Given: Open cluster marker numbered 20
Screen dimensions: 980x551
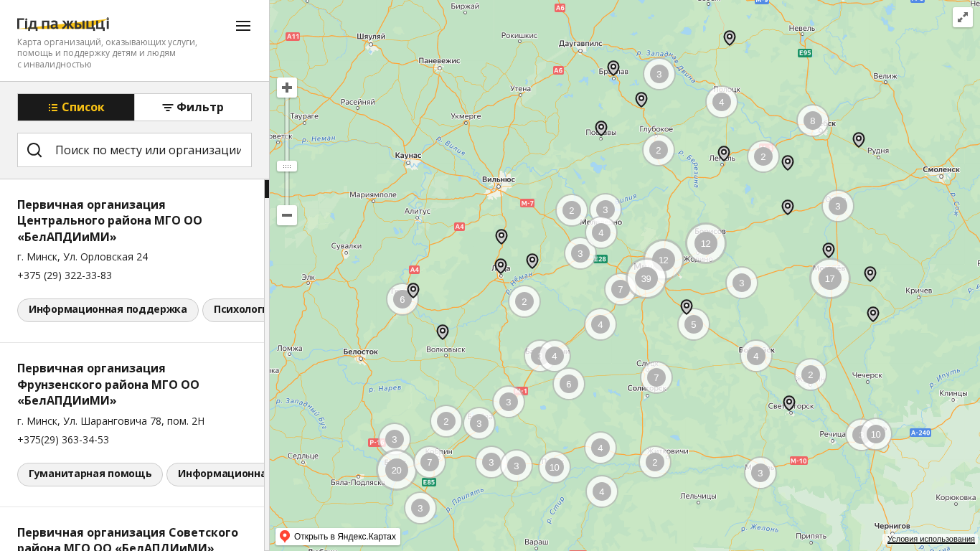Looking at the screenshot, I should point(396,470).
